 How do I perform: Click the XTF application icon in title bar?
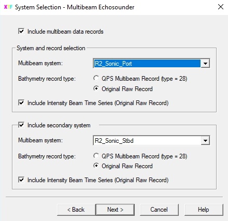(x=8, y=7)
